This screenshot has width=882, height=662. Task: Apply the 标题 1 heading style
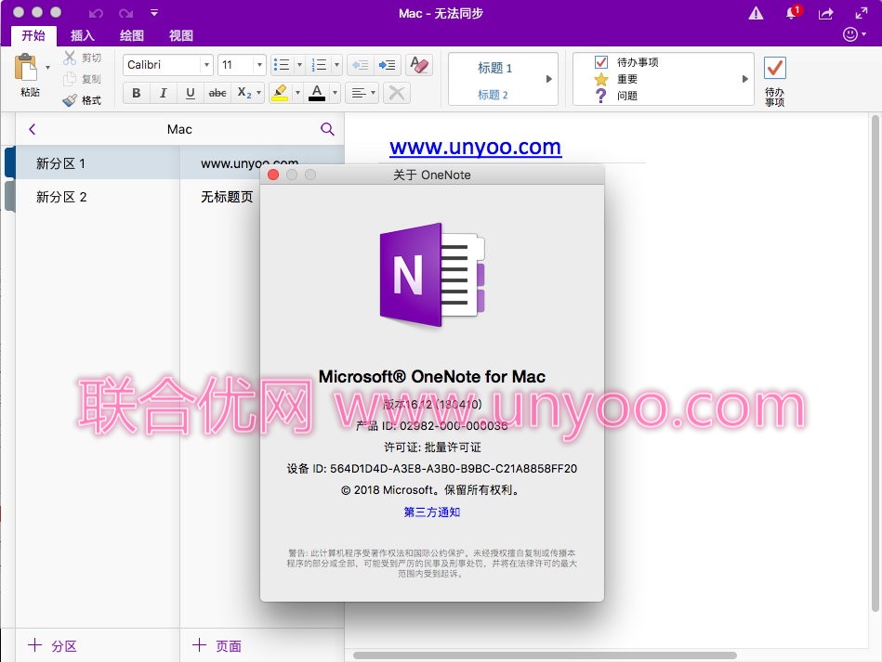(494, 68)
